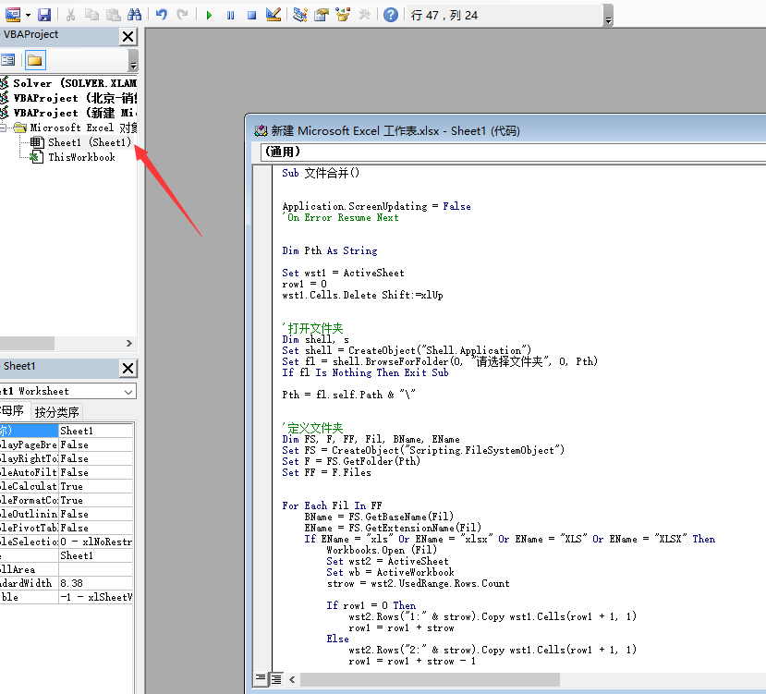Close the VBAProject explorer panel

click(x=128, y=37)
